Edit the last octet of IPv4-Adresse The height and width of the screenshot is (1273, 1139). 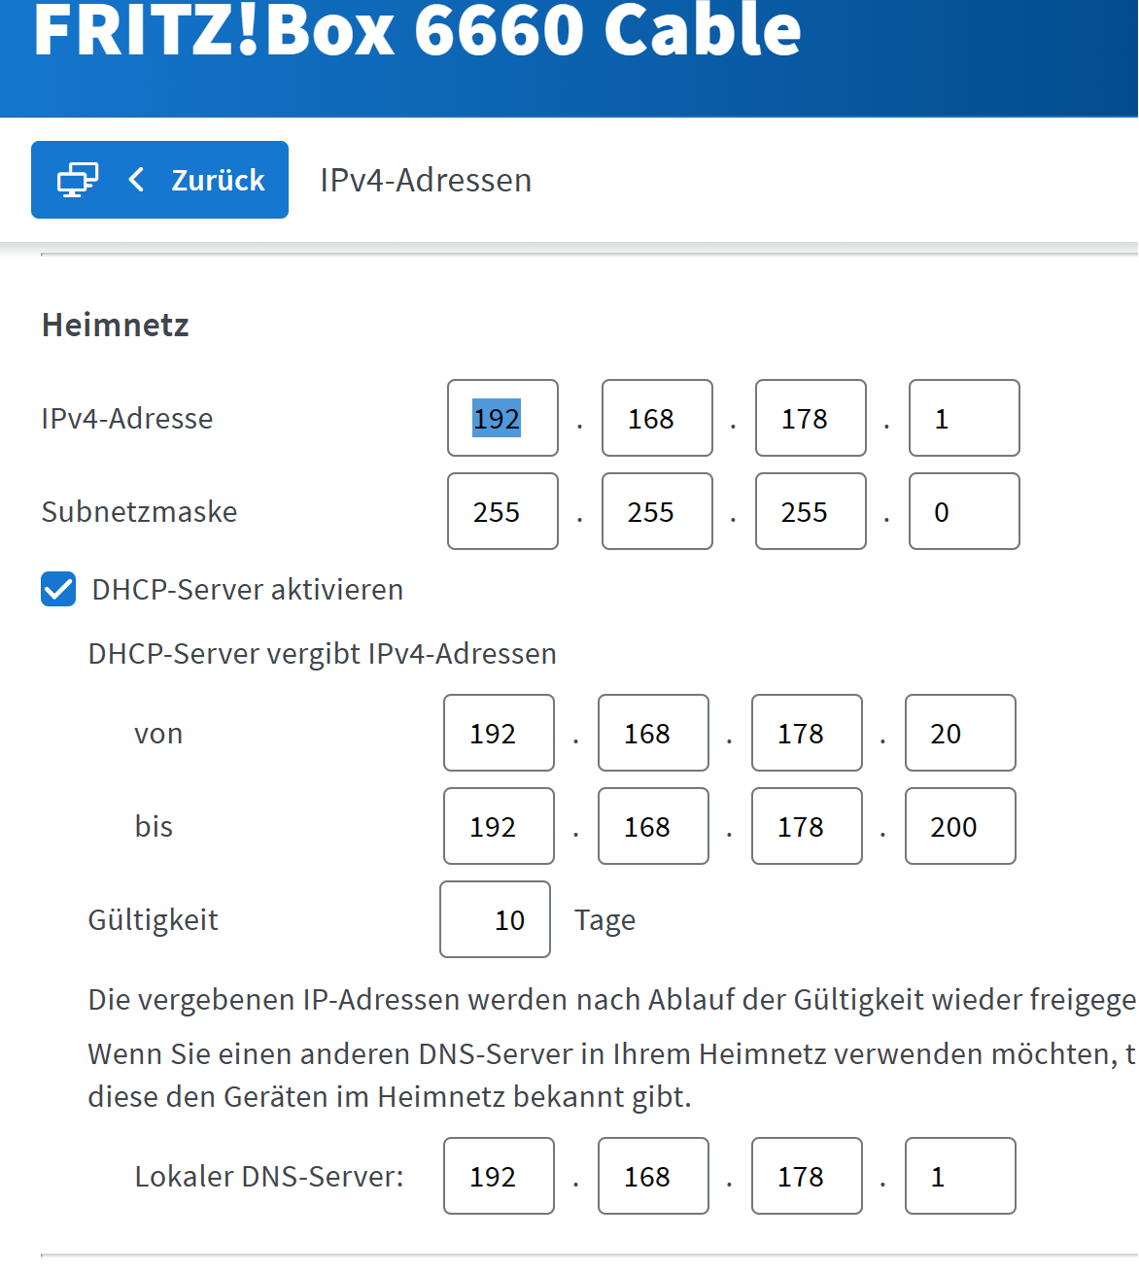coord(964,419)
